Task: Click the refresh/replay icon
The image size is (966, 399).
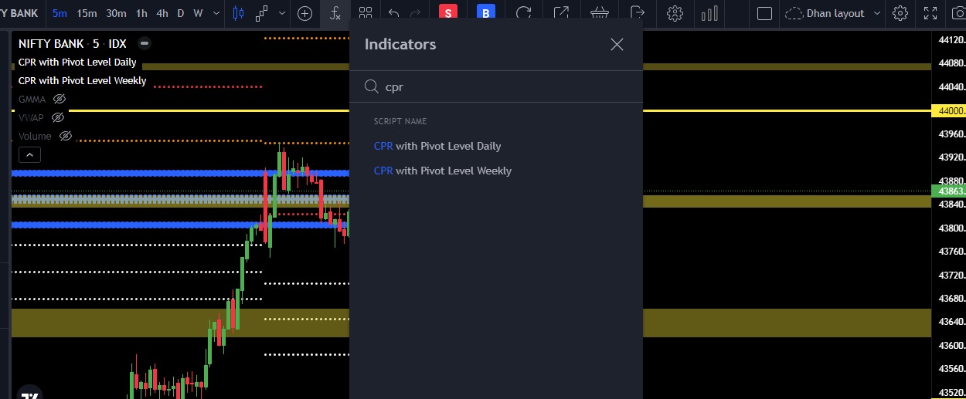Action: click(x=523, y=13)
